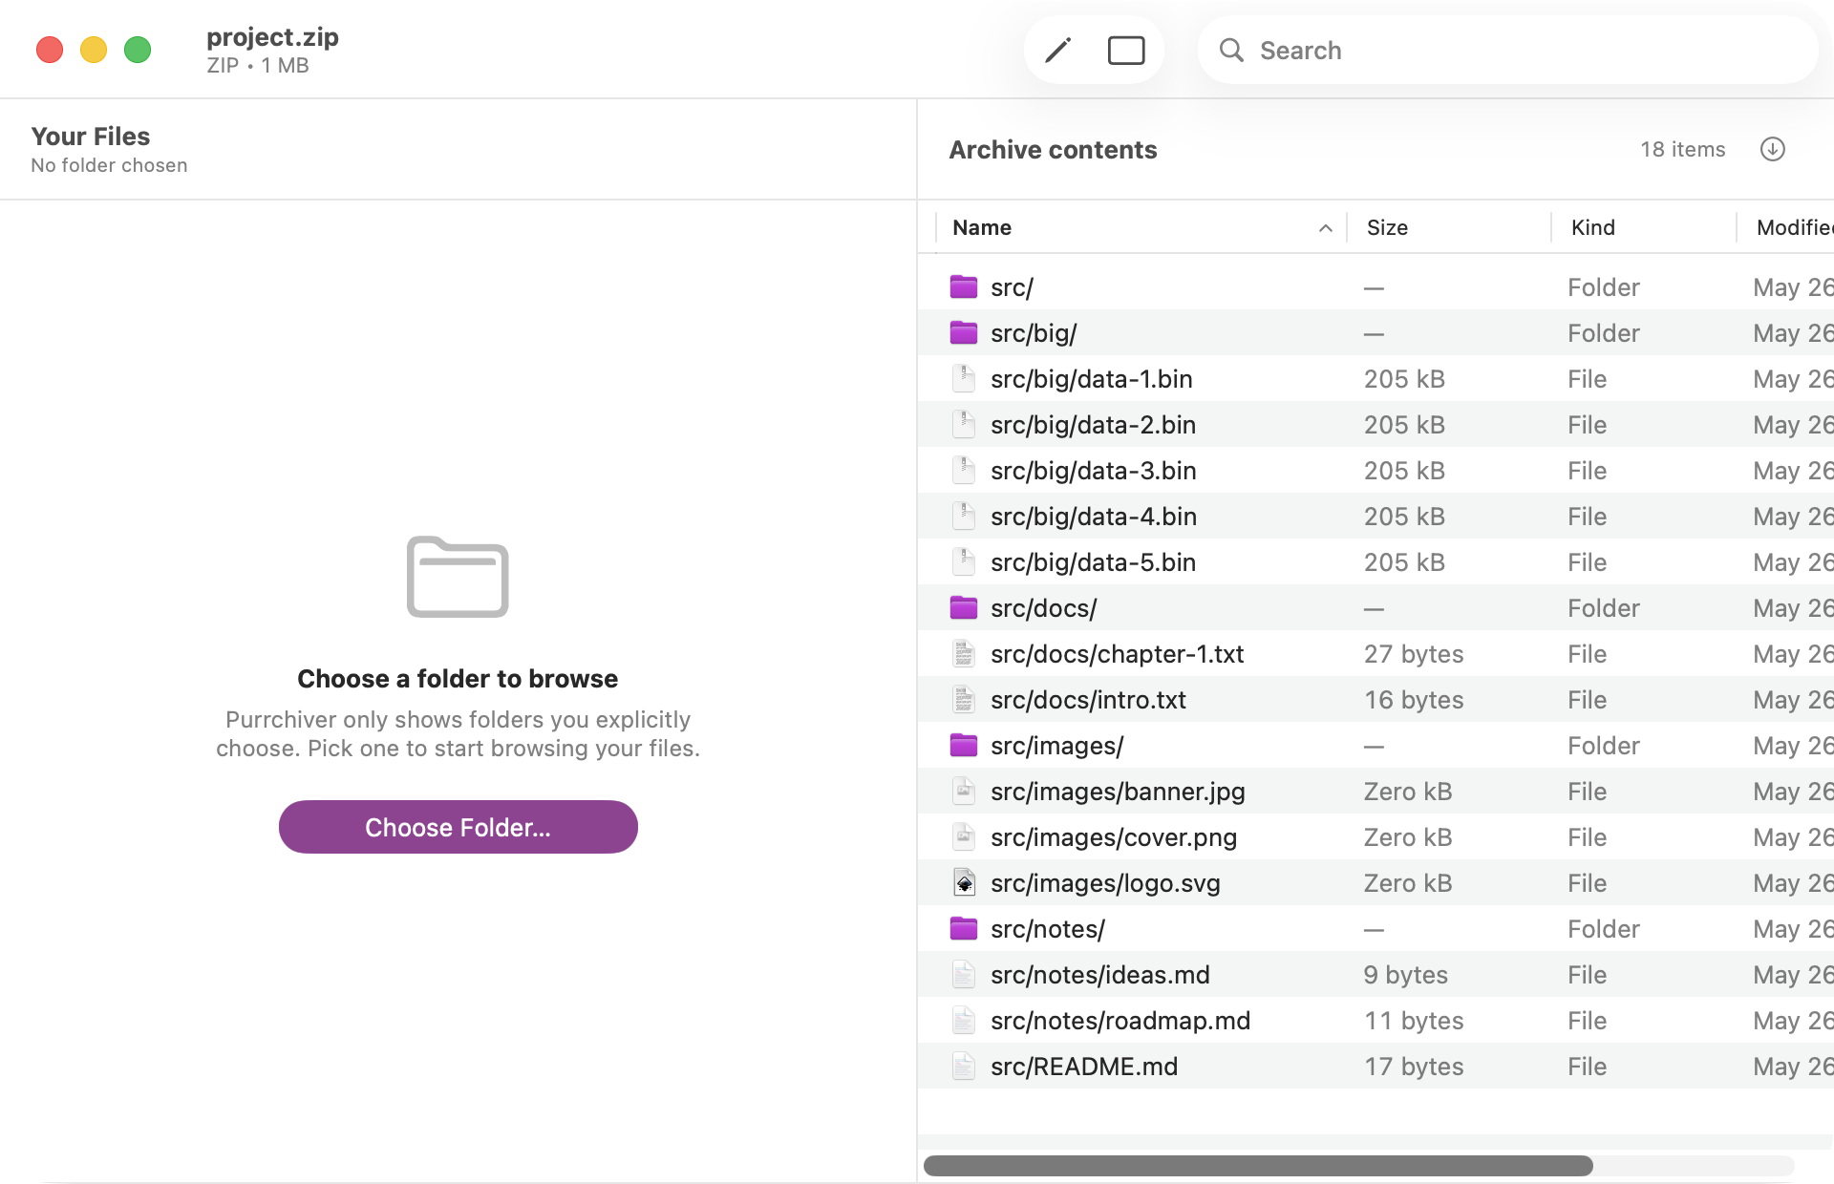Click the extract download arrow icon

(x=1773, y=149)
